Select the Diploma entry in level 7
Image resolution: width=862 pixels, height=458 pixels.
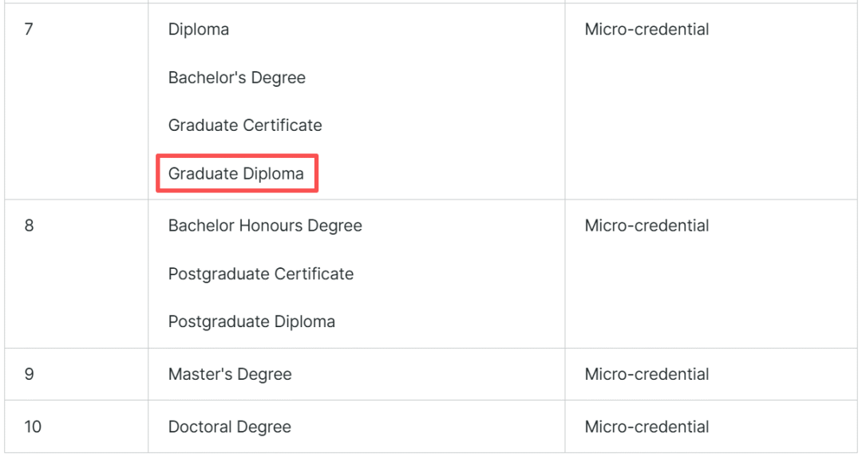click(x=199, y=30)
